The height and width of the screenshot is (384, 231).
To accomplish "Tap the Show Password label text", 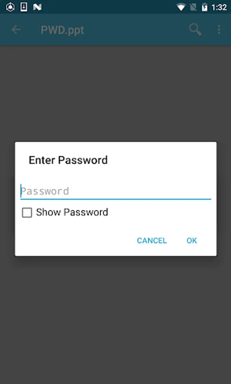I will coord(72,212).
